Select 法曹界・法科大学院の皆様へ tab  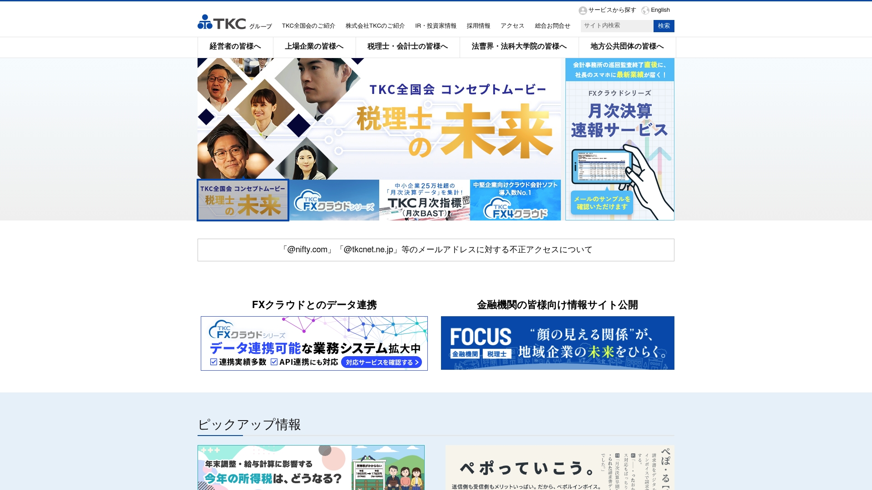coord(519,47)
